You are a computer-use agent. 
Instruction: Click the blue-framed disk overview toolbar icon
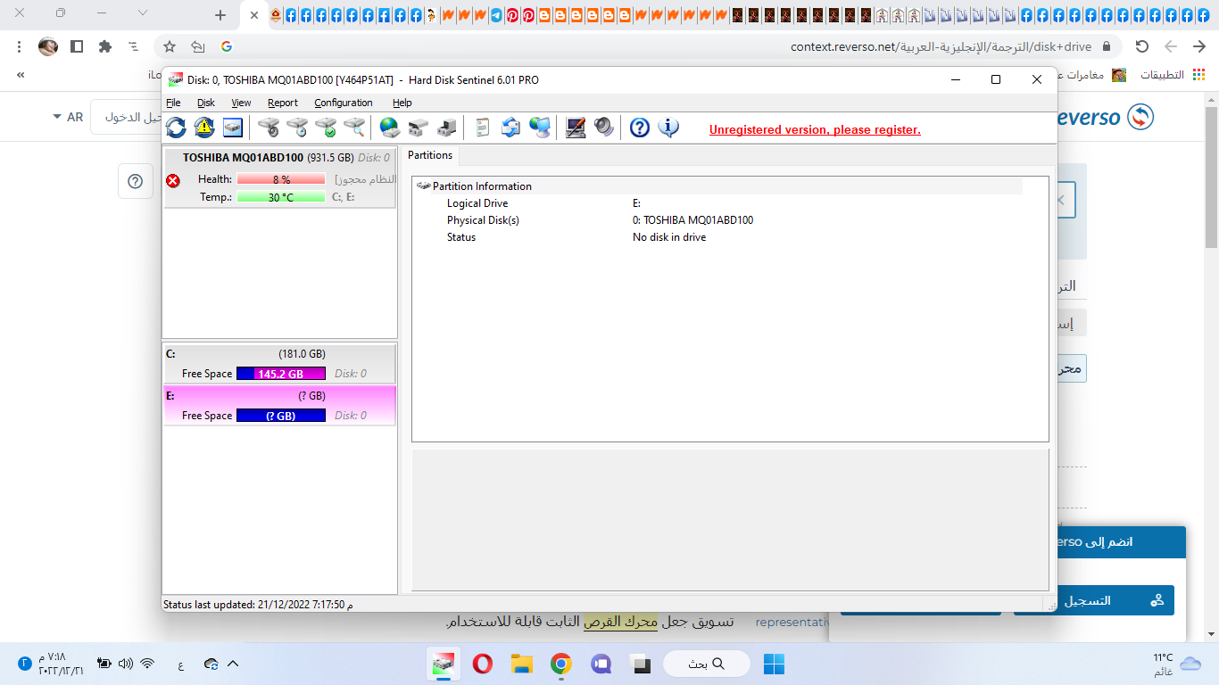tap(233, 128)
